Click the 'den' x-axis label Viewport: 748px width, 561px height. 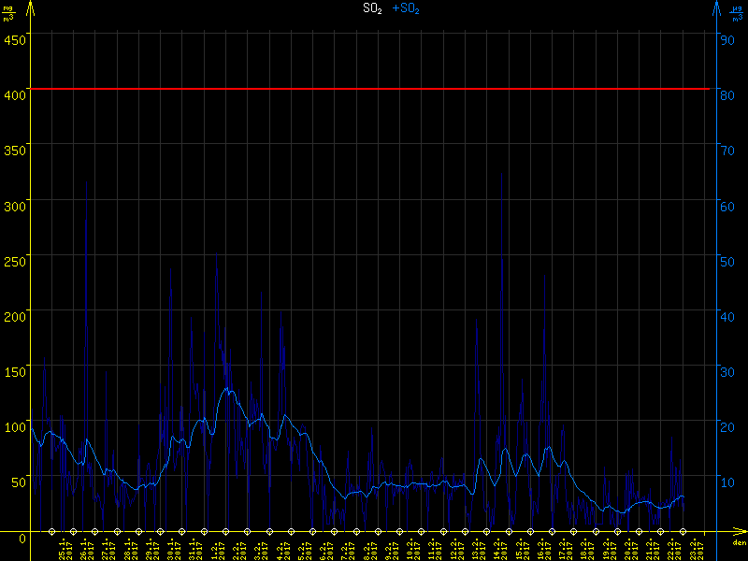click(738, 542)
